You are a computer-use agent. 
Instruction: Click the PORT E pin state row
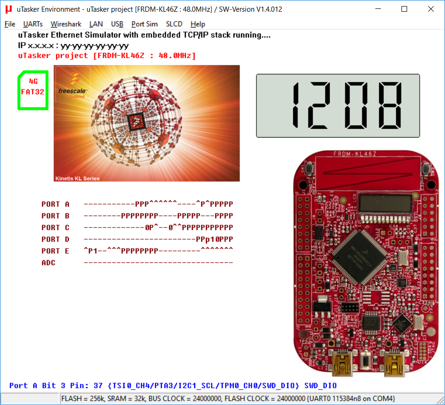[x=158, y=251]
